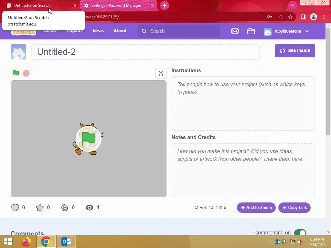This screenshot has height=248, width=331.
Task: Click the page vertical scrollbar thumb
Action: [328, 81]
